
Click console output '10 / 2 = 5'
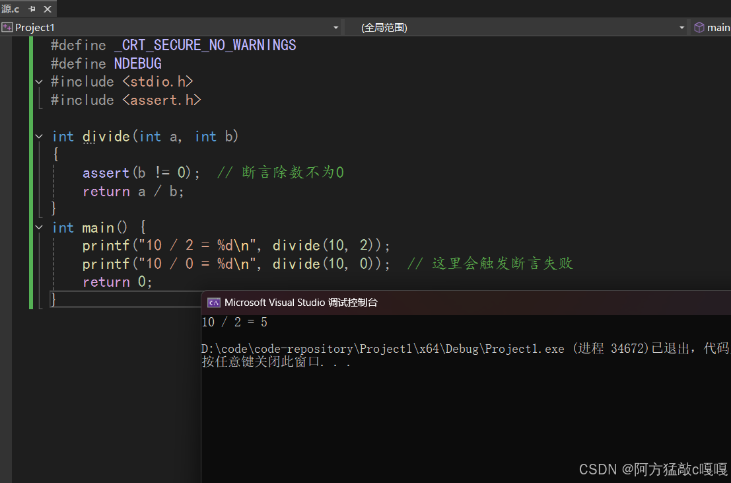[234, 322]
